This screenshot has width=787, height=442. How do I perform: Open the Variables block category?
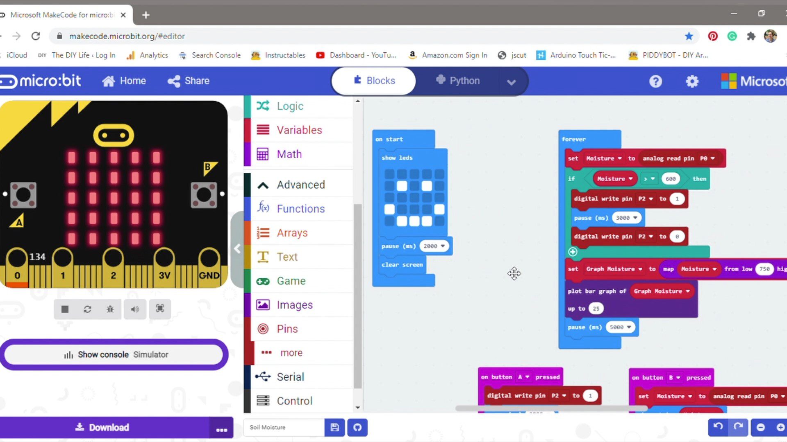click(x=299, y=130)
